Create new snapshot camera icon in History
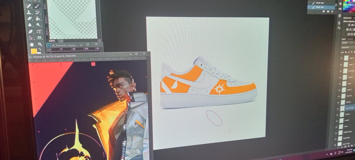This screenshot has width=355, height=160. coord(328,12)
